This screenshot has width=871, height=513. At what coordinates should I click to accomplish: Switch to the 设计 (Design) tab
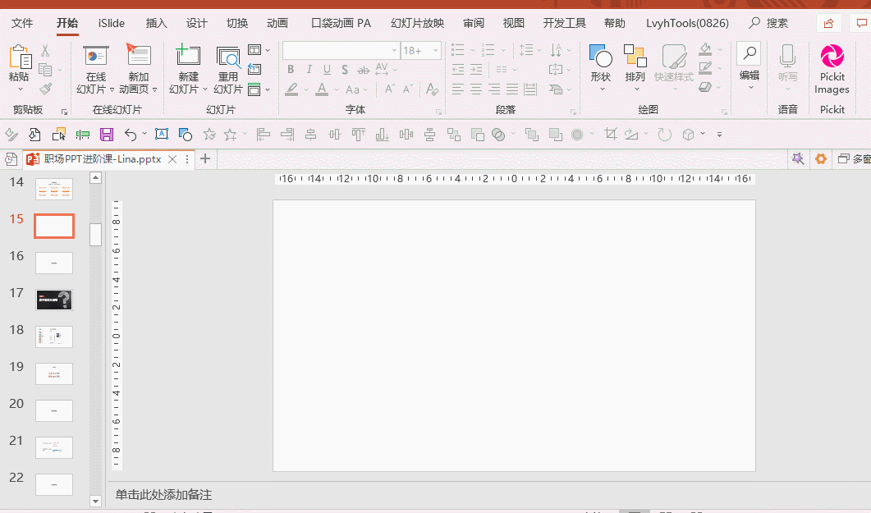click(x=197, y=23)
